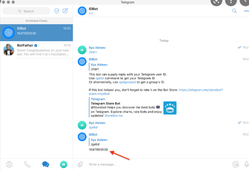Click Ilya Ableev name on /getid message
This screenshot has width=249, height=170.
(97, 123)
